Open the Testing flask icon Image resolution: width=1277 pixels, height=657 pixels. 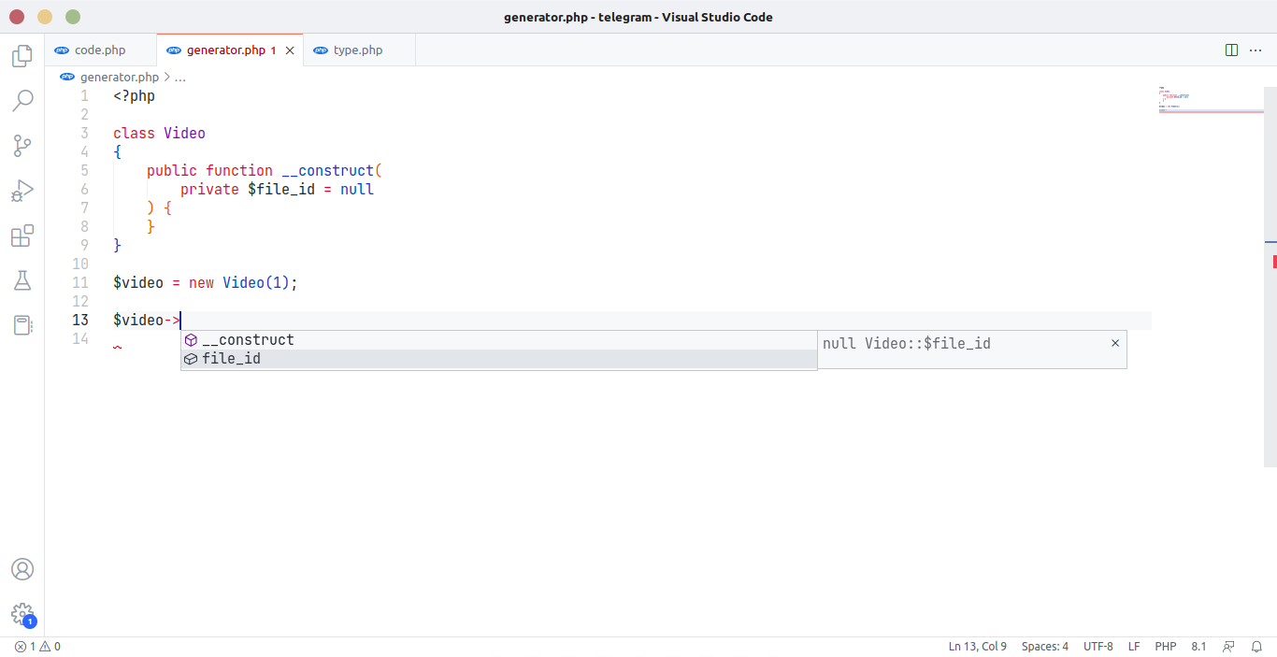(x=22, y=280)
